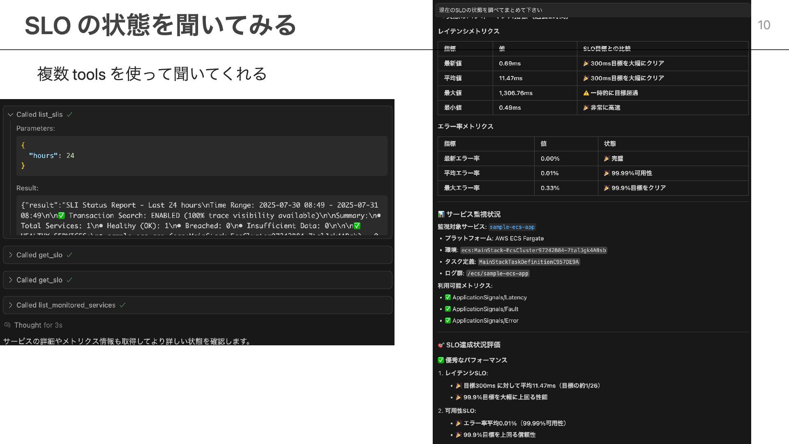Click the SLO目標との比較 column header
This screenshot has width=789, height=444.
pyautogui.click(x=607, y=49)
